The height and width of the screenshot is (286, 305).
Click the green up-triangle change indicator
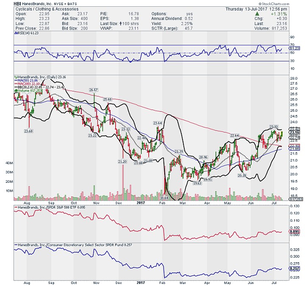coord(257,14)
